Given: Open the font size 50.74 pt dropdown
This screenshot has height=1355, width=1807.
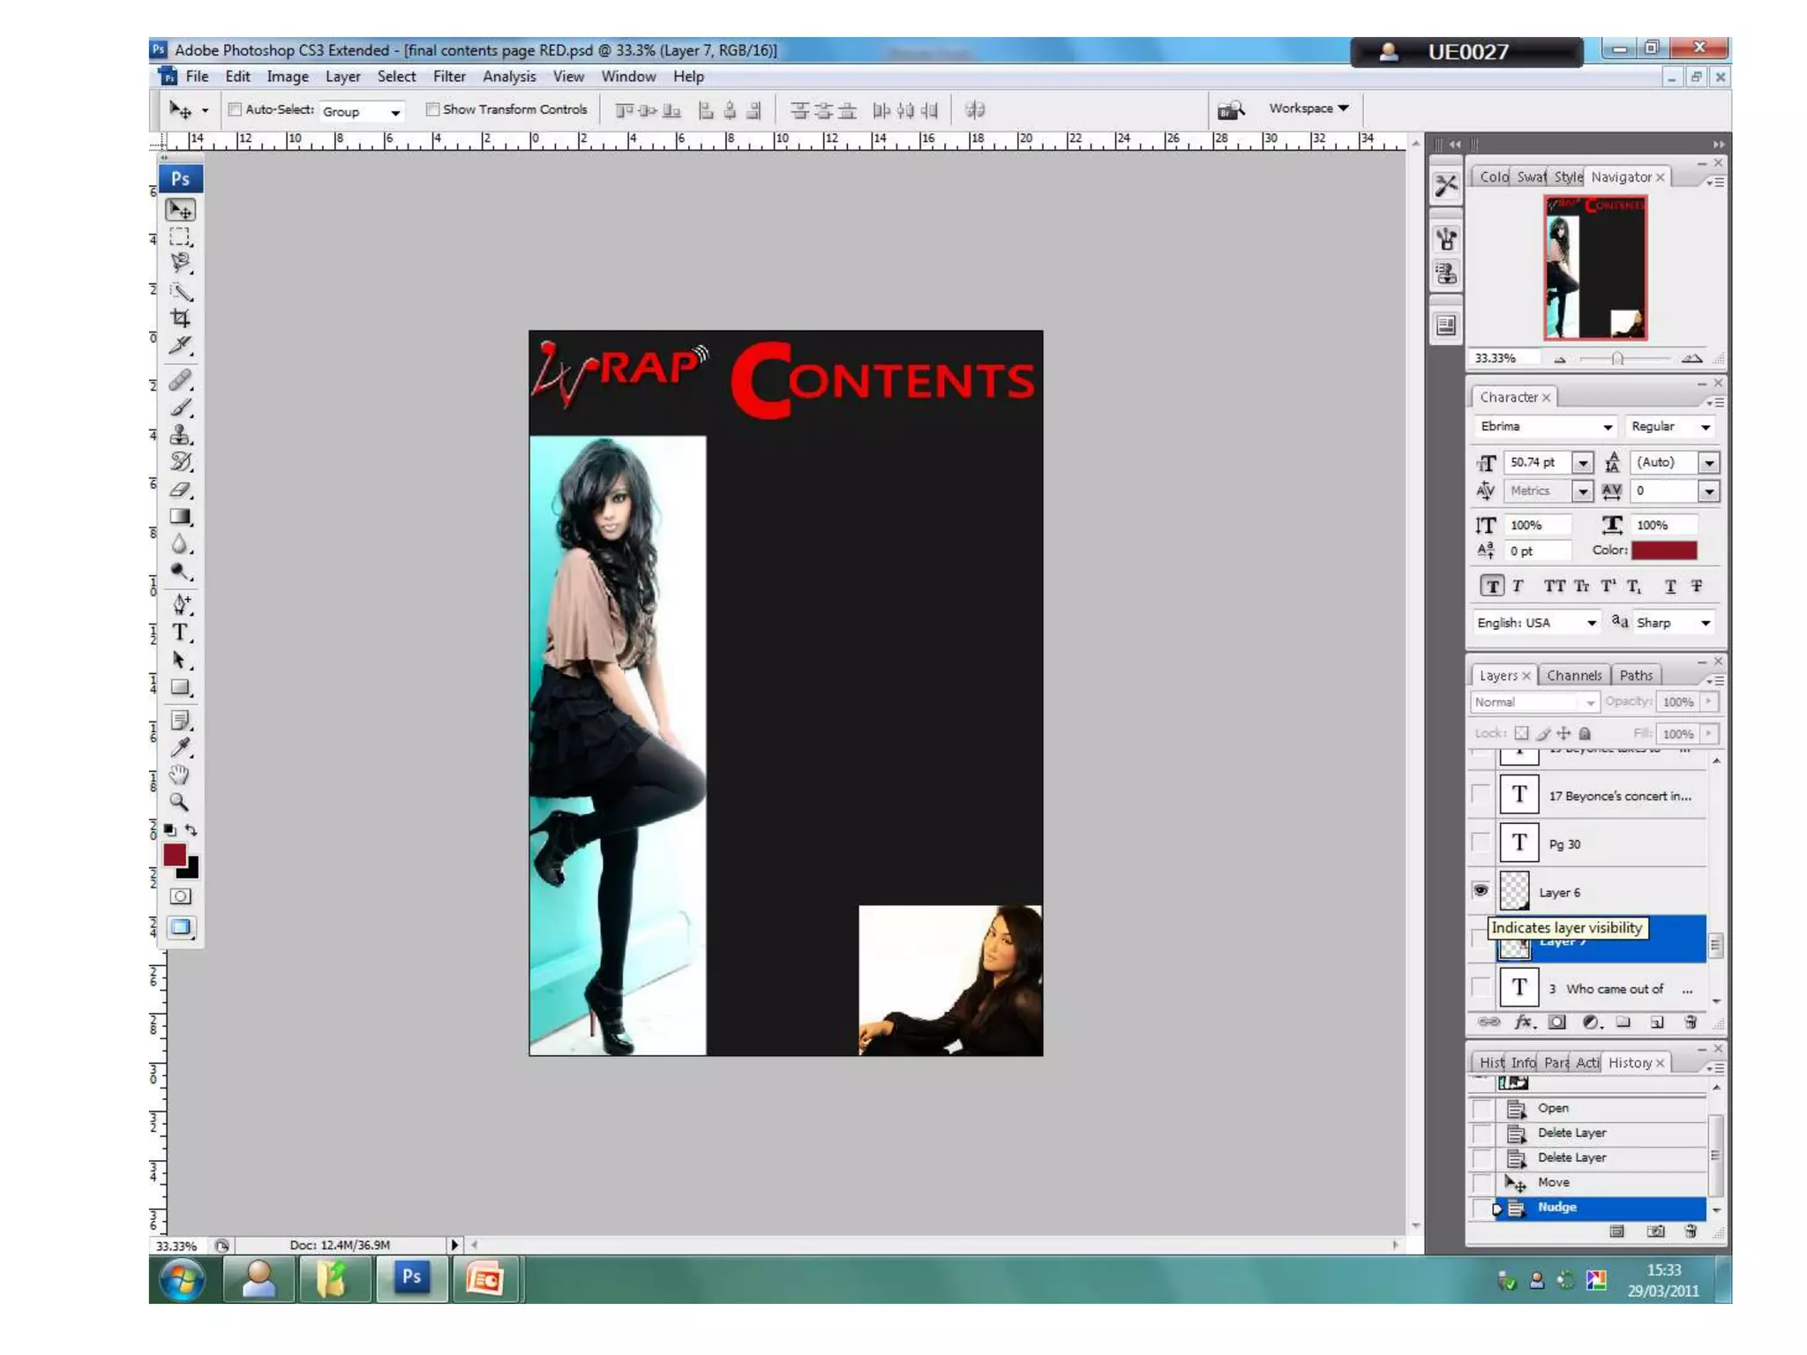Looking at the screenshot, I should point(1583,462).
